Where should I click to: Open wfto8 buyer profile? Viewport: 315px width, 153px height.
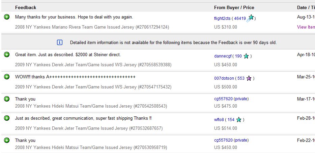pyautogui.click(x=219, y=120)
